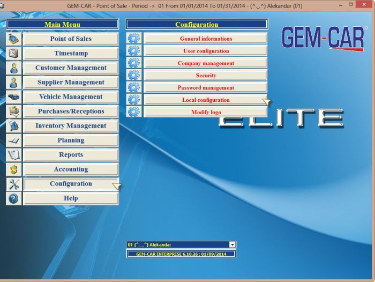The image size is (375, 282).
Task: Click the gear icon beside Company management
Action: click(x=134, y=63)
